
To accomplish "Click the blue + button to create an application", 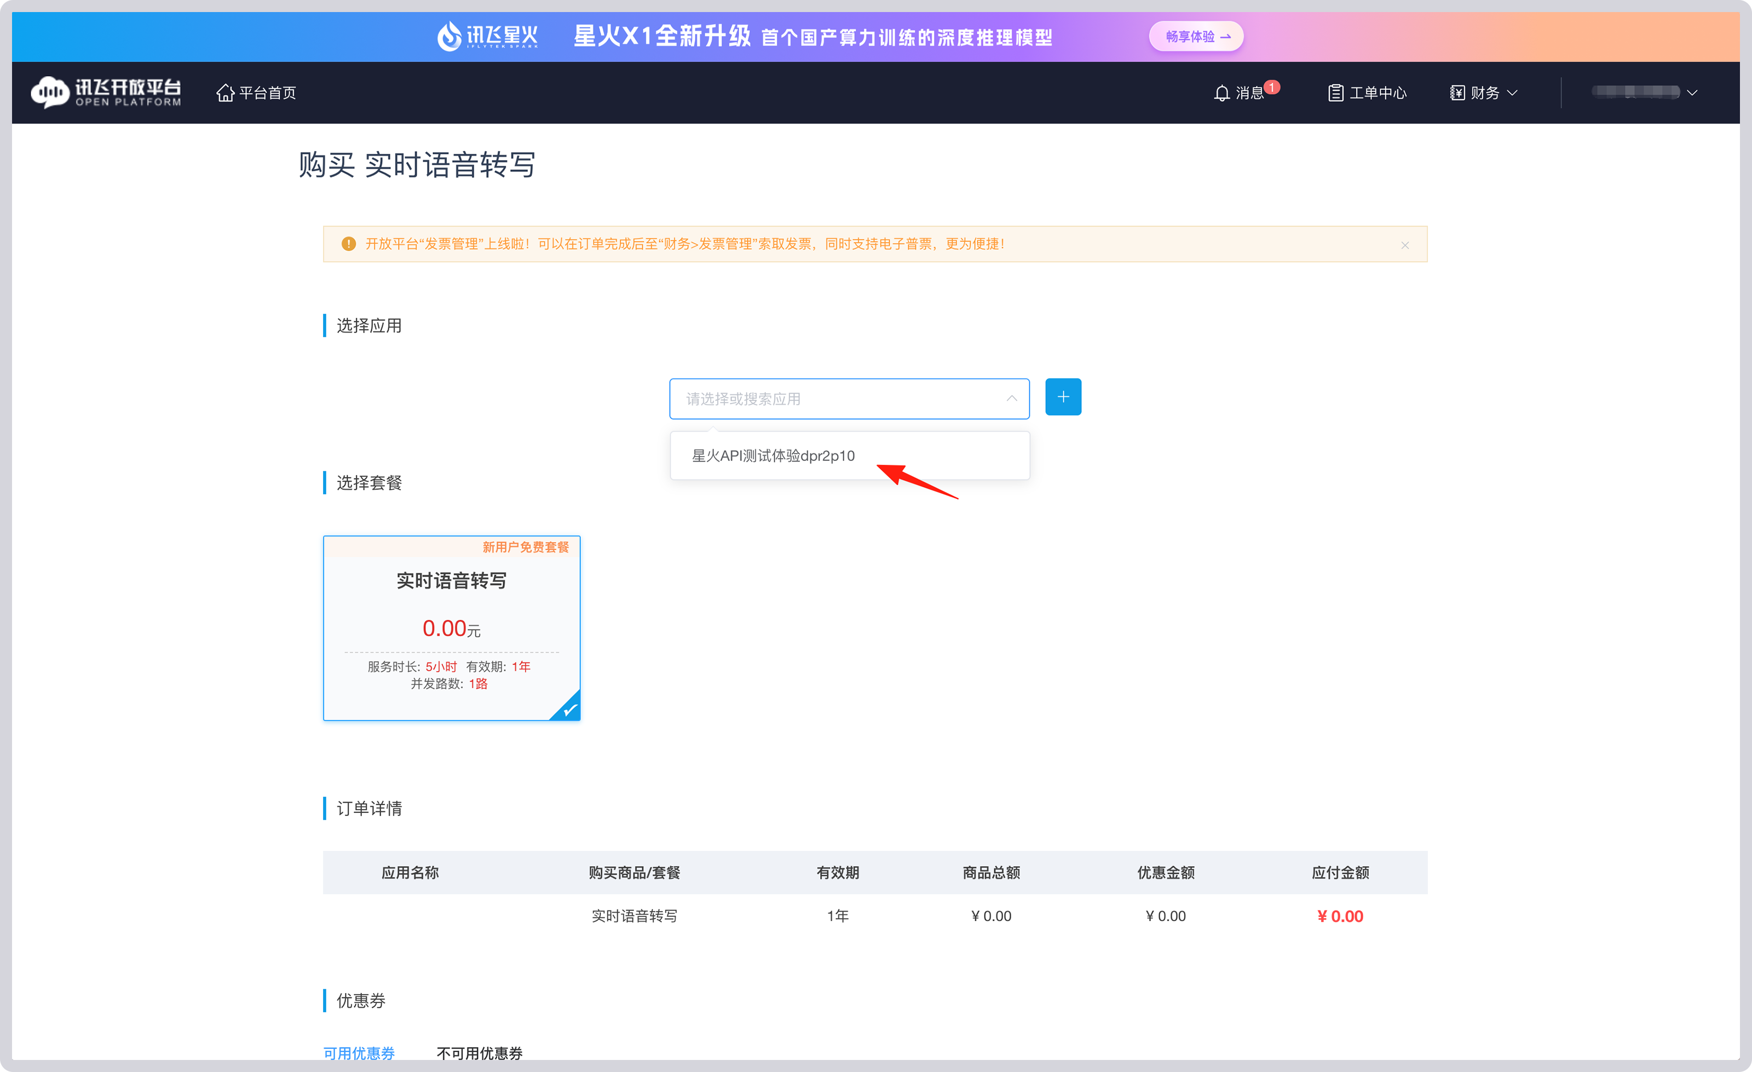I will [1062, 397].
